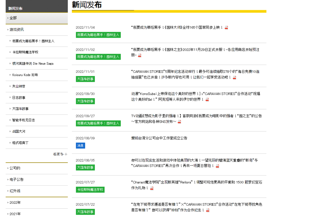
Task: Open the document icon next to 2022/11/04 news
Action: (226, 27)
